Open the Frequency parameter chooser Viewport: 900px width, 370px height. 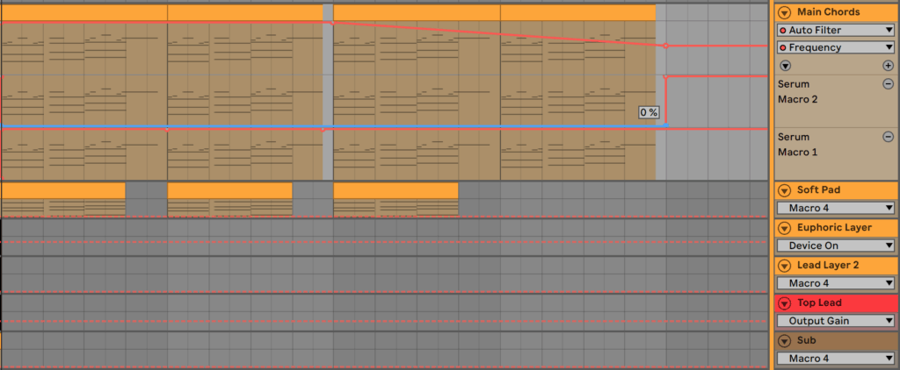click(836, 47)
